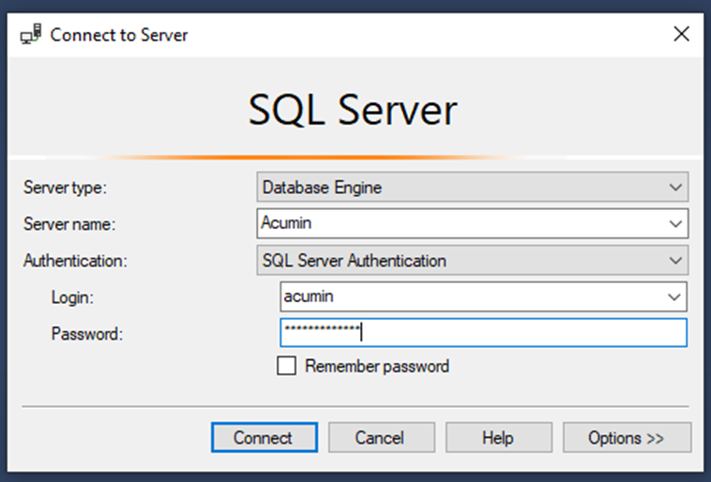Screen dimensions: 711x482
Task: Click the Server name field showing Acumin
Action: tap(473, 223)
